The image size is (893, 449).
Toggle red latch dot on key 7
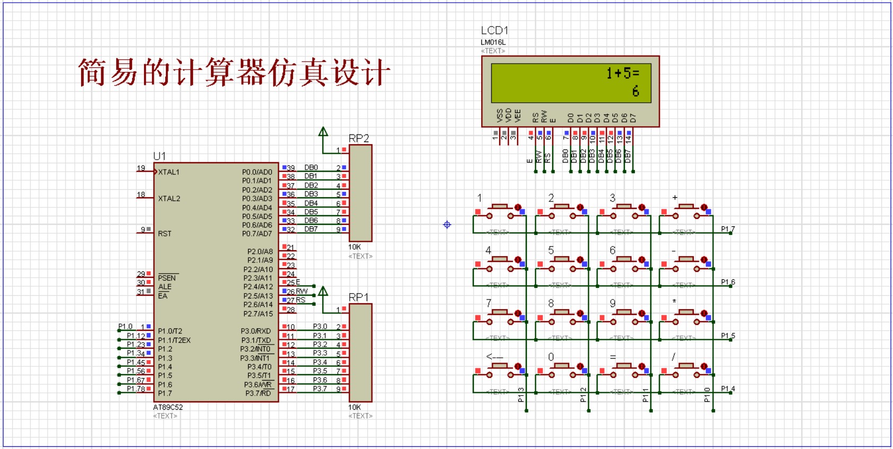(x=518, y=313)
